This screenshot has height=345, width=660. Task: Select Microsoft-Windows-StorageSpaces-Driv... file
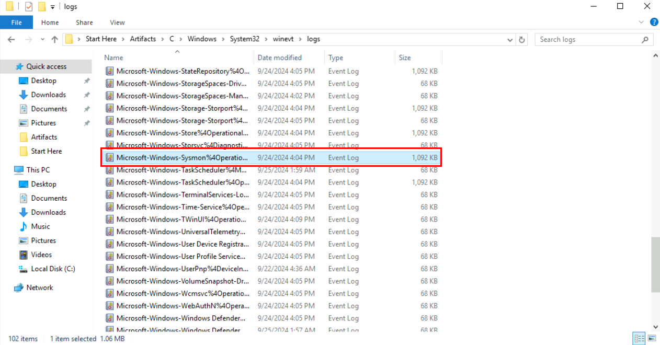[x=271, y=84]
